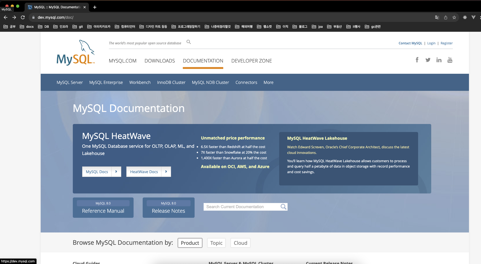481x264 pixels.
Task: Open the 공부 bookmark folder
Action: pos(9,27)
